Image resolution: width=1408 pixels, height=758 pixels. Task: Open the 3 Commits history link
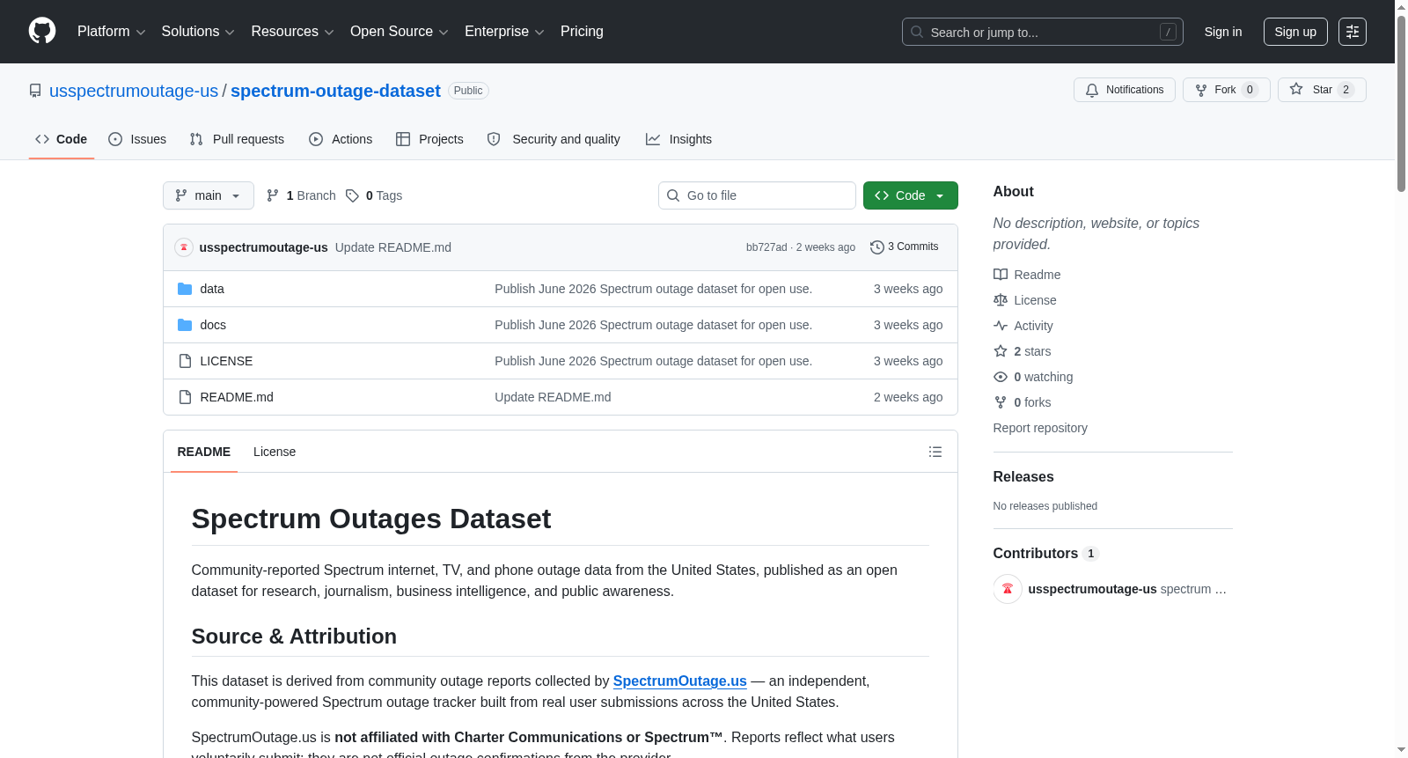pos(905,247)
